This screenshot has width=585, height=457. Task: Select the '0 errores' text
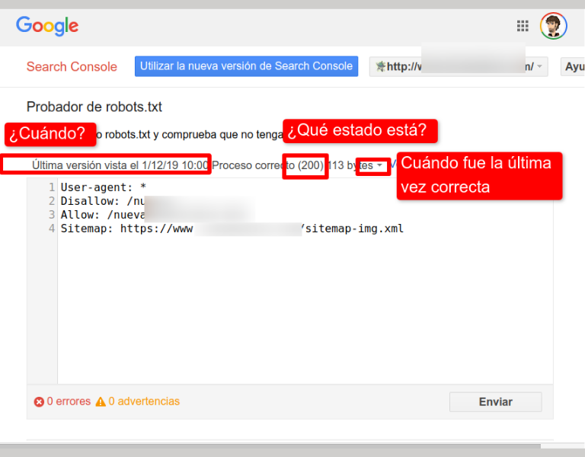point(69,401)
